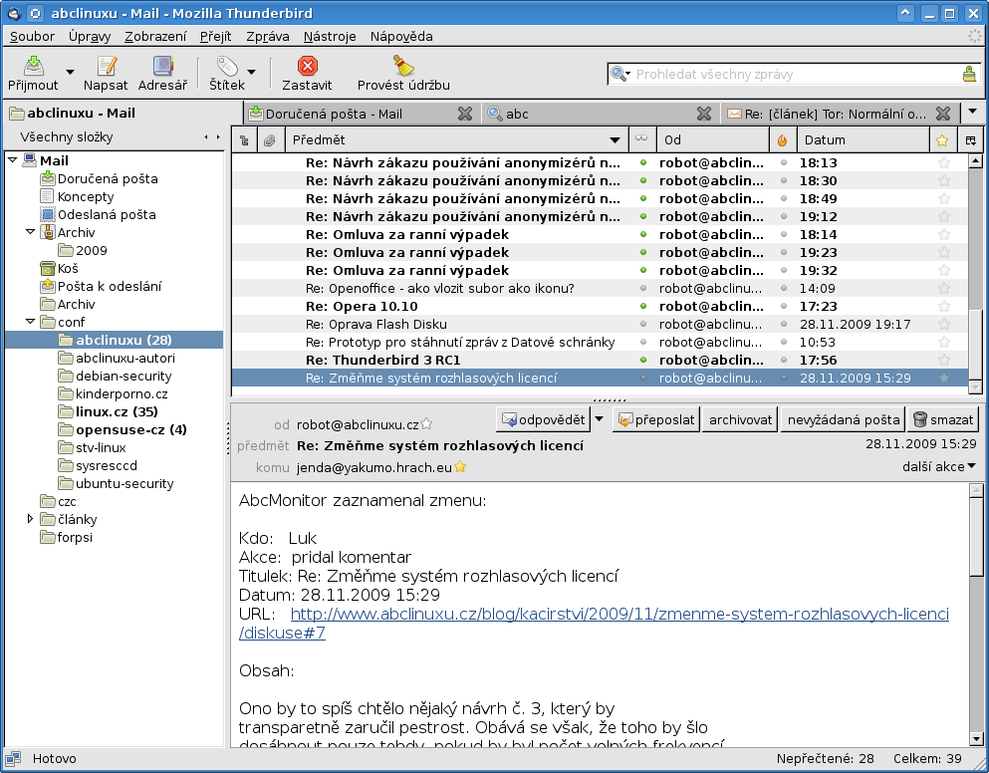Mark as nevyžádaná pošta
Screen dimensions: 989x773
pyautogui.click(x=843, y=419)
